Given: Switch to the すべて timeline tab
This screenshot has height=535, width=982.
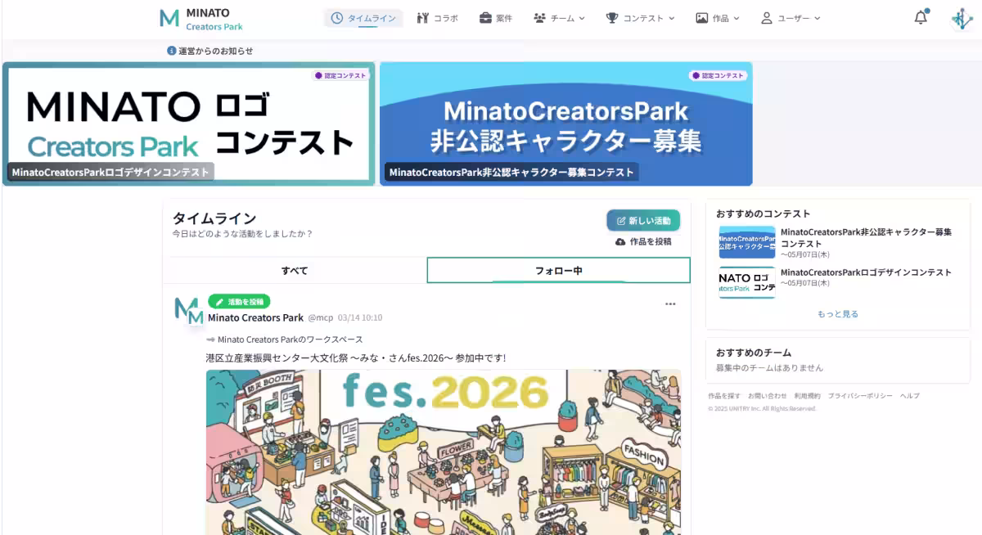Looking at the screenshot, I should click(295, 269).
